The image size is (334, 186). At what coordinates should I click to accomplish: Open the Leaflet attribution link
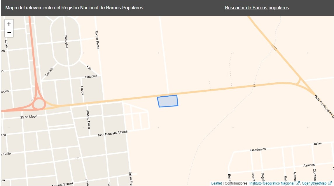click(216, 183)
